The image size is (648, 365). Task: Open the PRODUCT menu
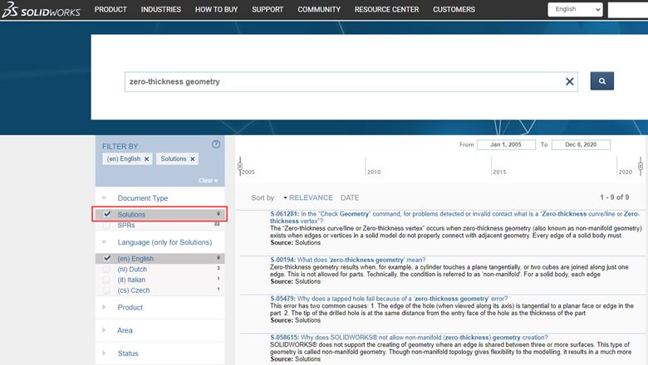coord(110,9)
